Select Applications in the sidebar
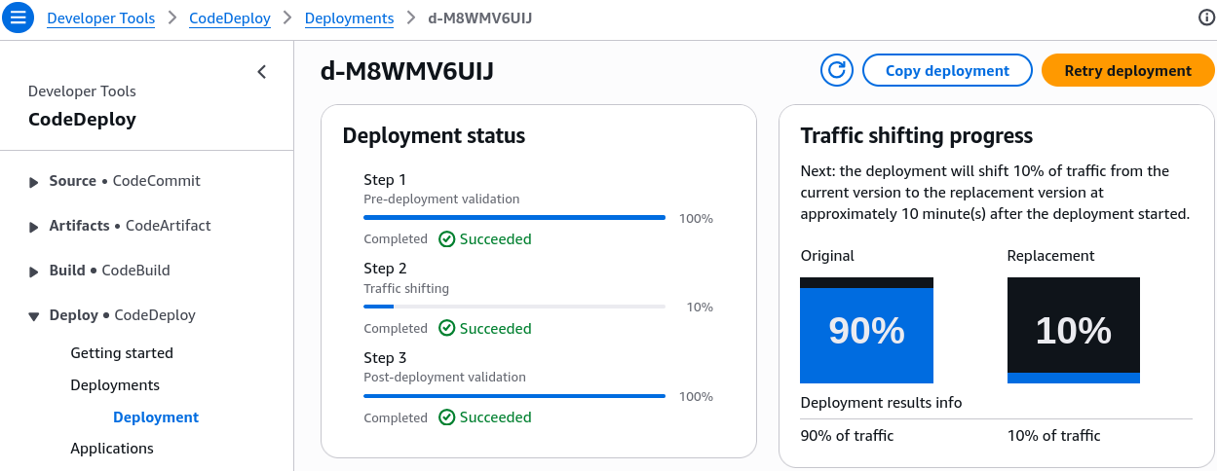 point(112,449)
